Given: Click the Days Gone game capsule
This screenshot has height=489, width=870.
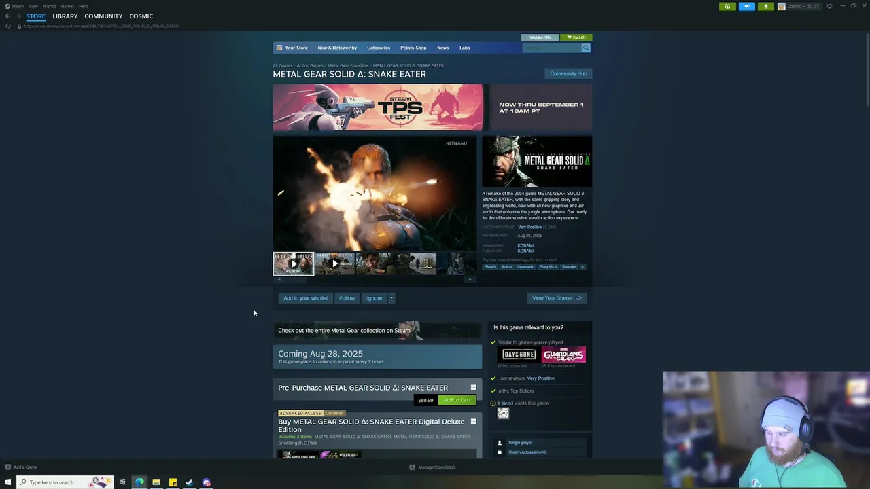Looking at the screenshot, I should point(519,355).
